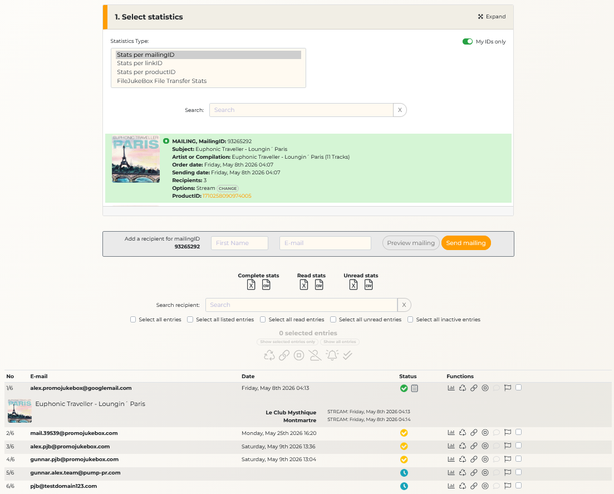The width and height of the screenshot is (614, 494).
Task: Click stop icon for mail.39539@promojukebox.com
Action: point(485,433)
